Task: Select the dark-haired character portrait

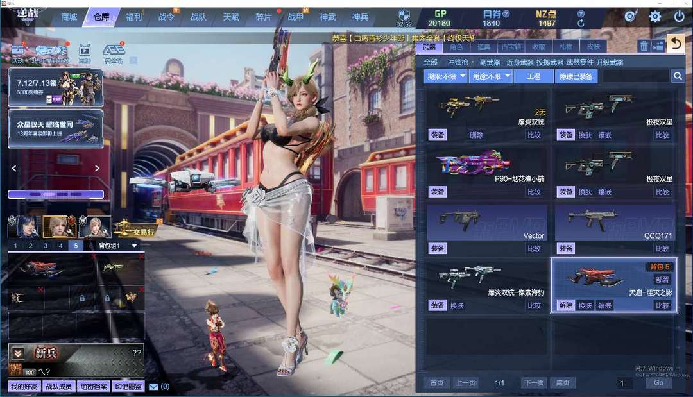Action: click(x=25, y=226)
